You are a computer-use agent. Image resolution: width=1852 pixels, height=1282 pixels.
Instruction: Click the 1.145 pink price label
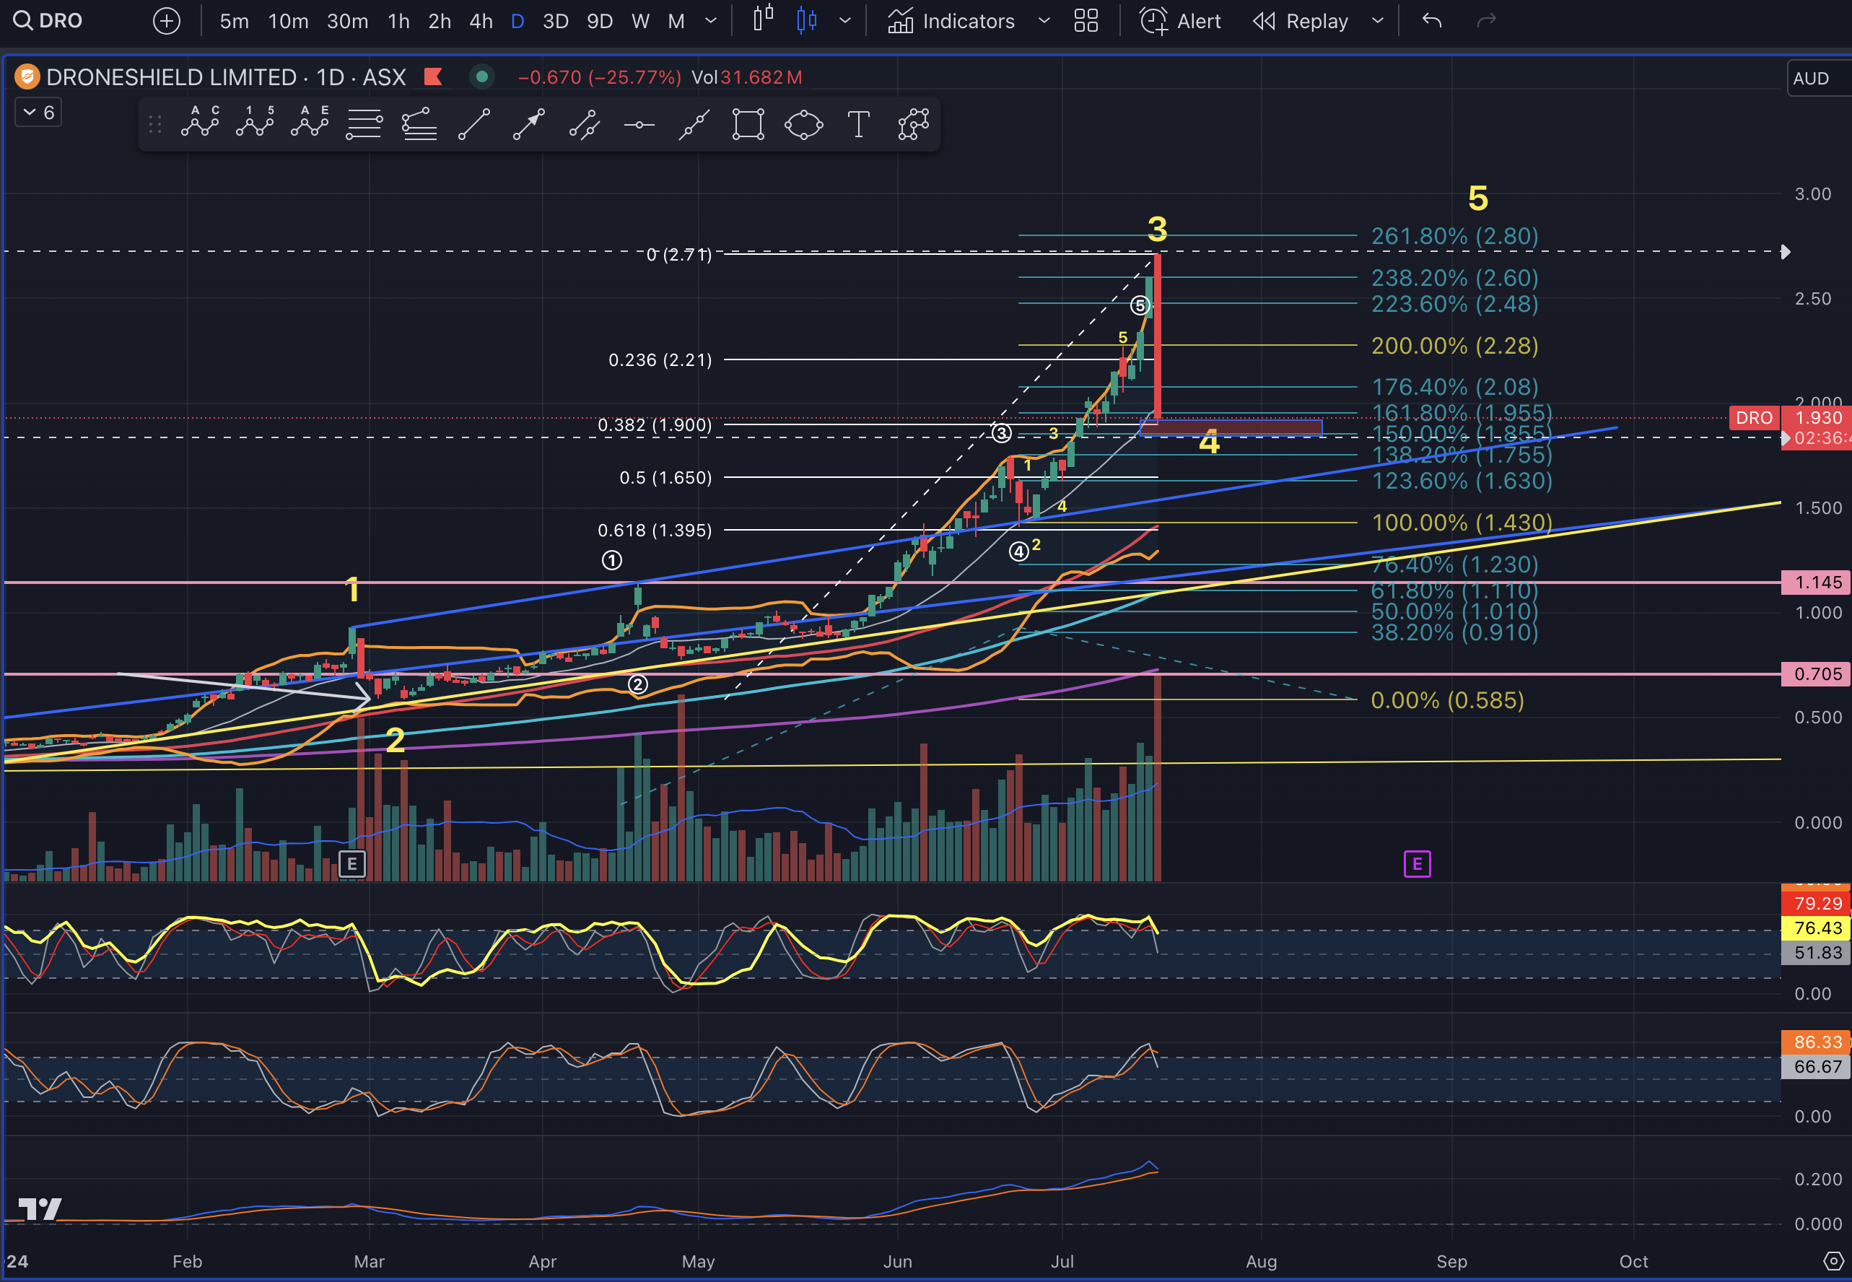(1817, 583)
